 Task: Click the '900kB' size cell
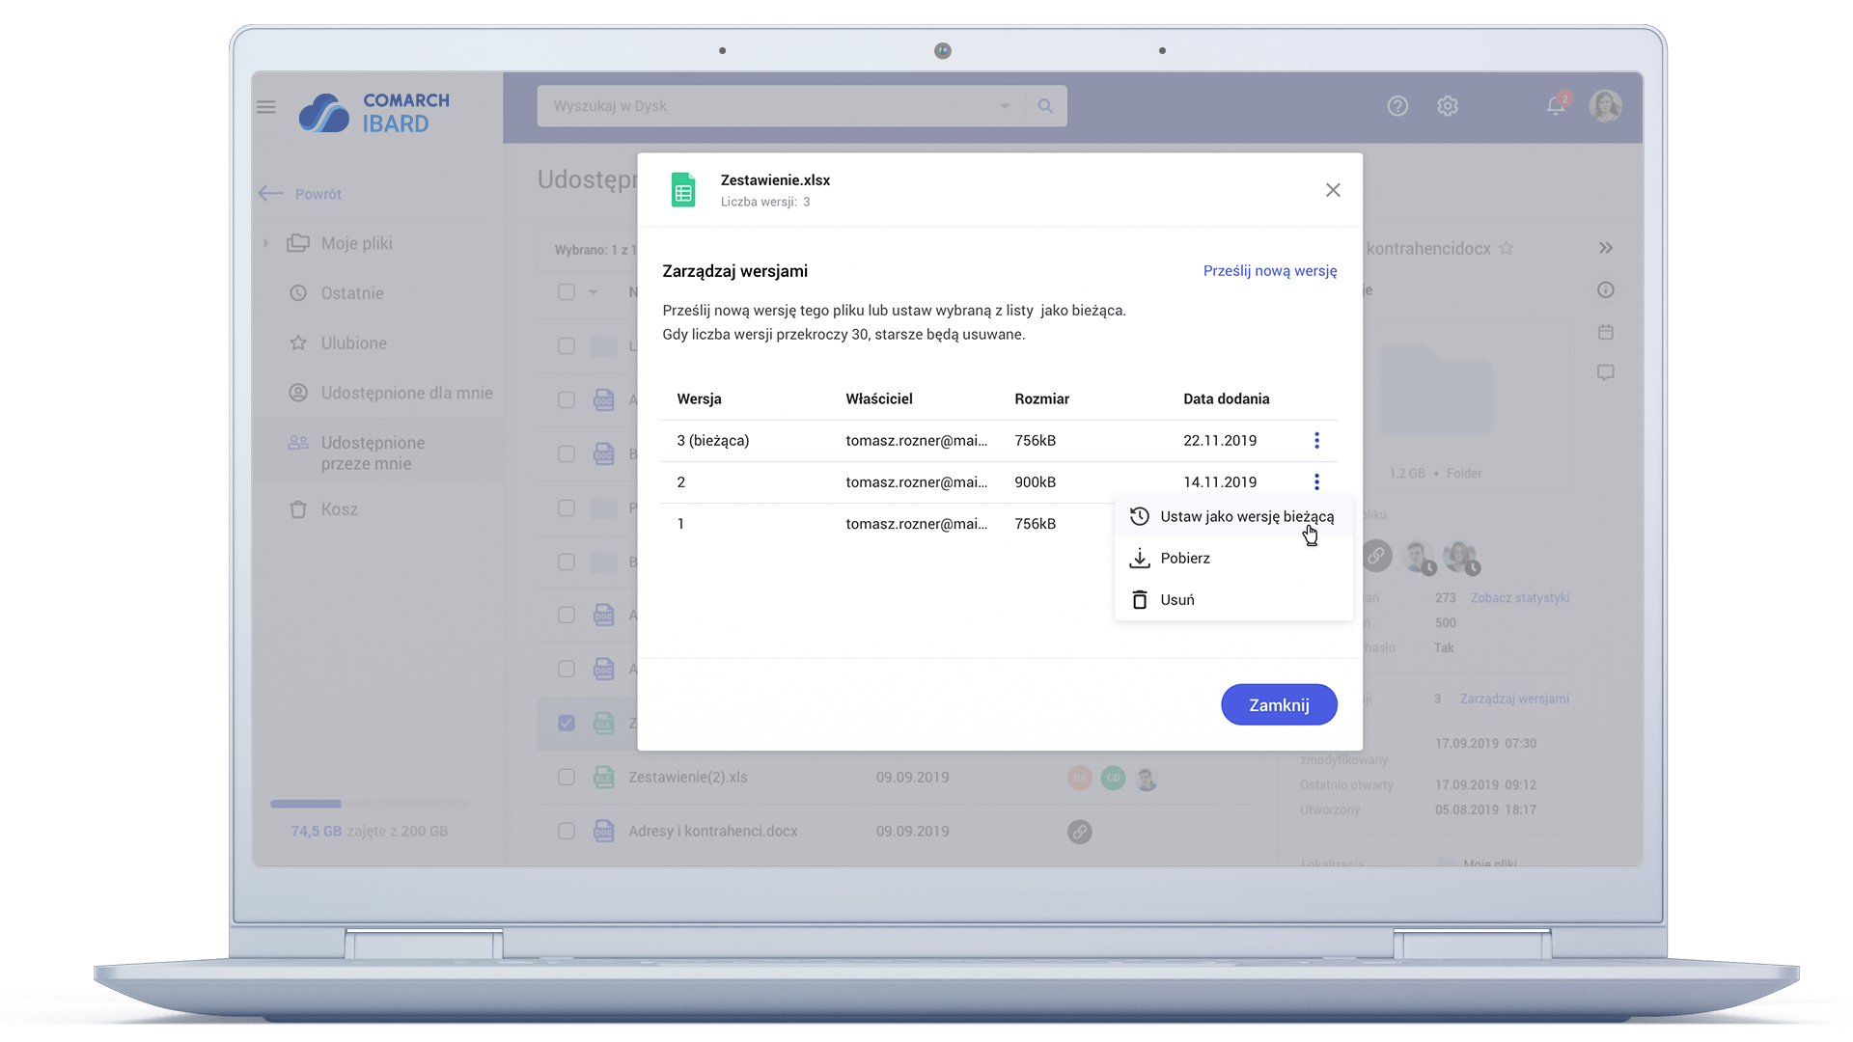1036,482
